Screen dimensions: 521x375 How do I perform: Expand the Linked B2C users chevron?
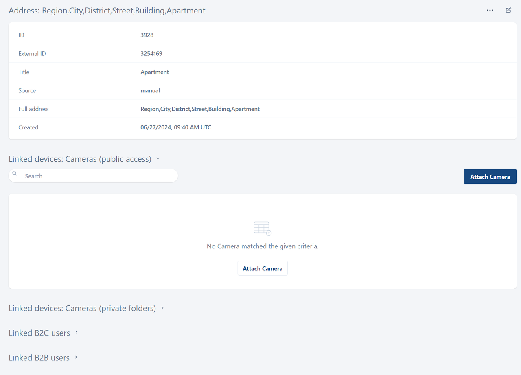(x=76, y=333)
